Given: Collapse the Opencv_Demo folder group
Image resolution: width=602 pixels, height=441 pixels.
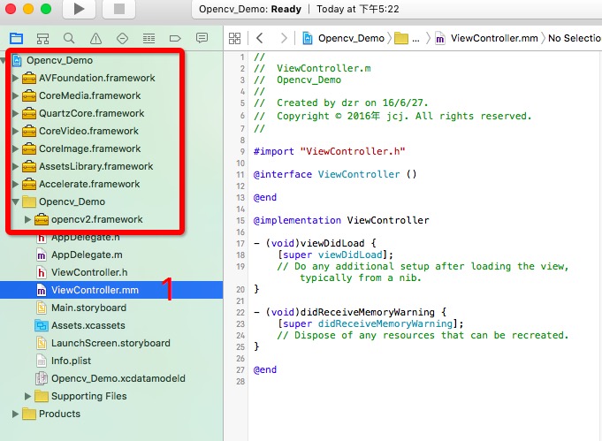Looking at the screenshot, I should [x=15, y=201].
